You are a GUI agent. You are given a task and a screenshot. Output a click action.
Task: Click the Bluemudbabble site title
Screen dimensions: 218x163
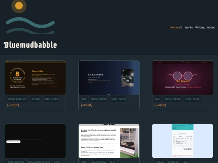[x=30, y=45]
